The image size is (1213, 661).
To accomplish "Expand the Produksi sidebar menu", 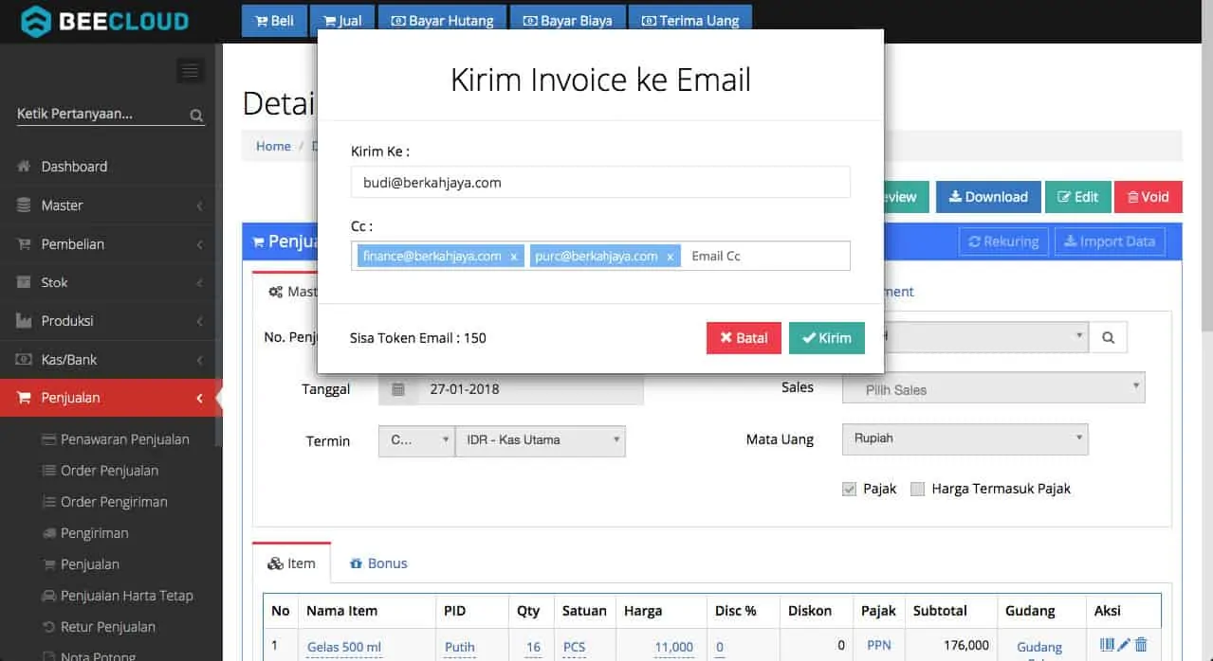I will click(199, 321).
